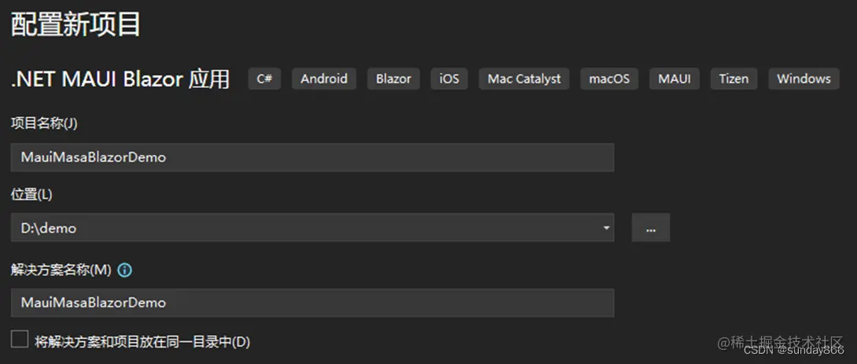Click the MAUI tag
The height and width of the screenshot is (364, 857).
[675, 79]
